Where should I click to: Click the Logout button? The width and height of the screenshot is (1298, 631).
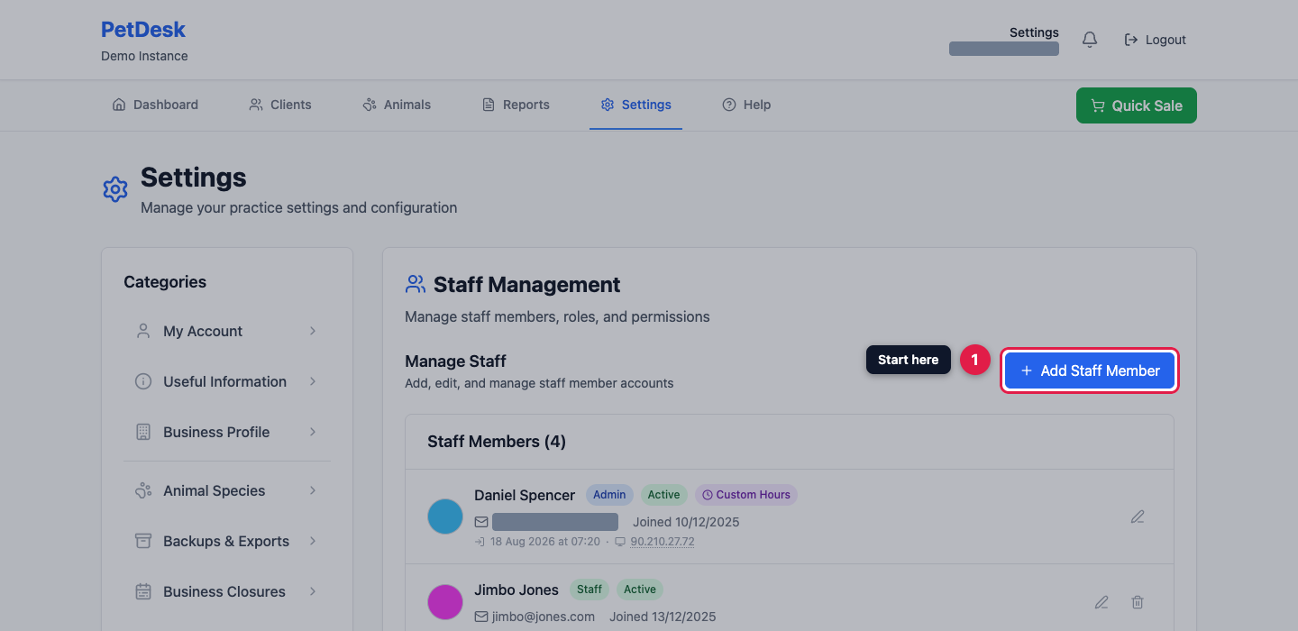click(1155, 40)
